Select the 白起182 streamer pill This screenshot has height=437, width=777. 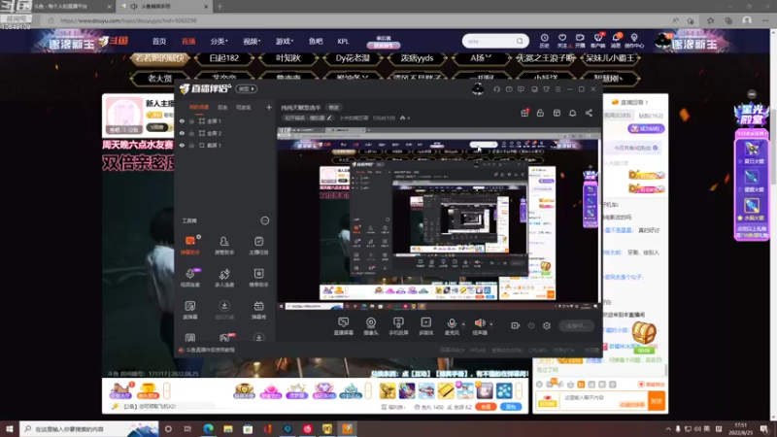click(x=224, y=58)
